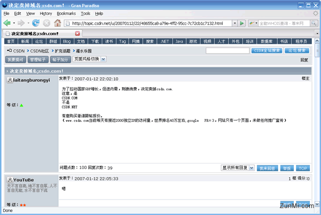Click the 举报 button in the first post
The height and width of the screenshot is (215, 321).
click(287, 168)
